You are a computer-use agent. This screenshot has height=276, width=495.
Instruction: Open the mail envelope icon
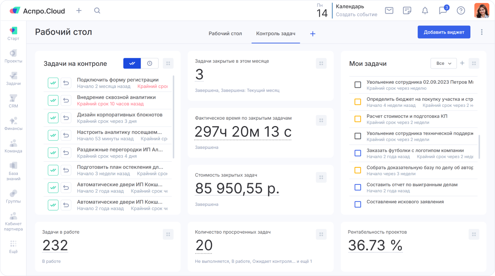click(x=389, y=11)
